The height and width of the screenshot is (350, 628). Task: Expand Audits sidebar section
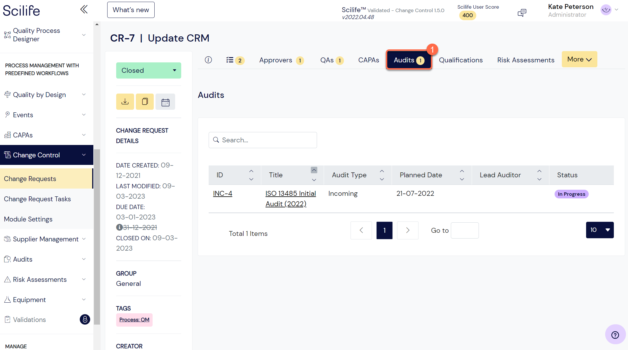click(84, 259)
